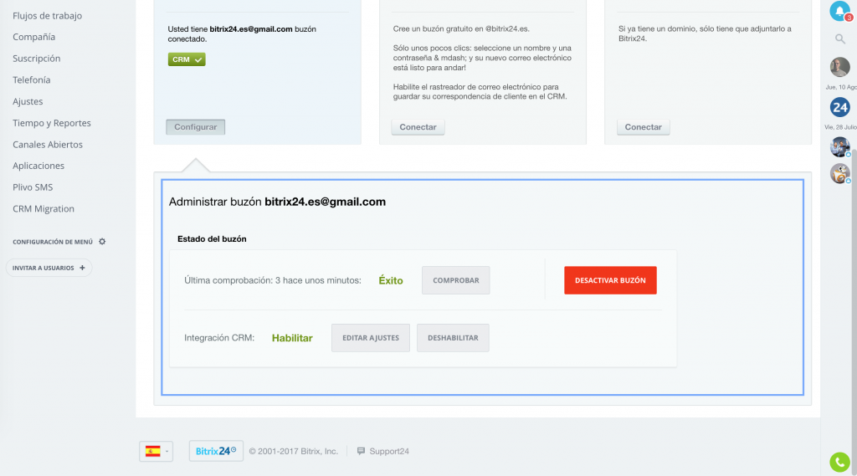857x476 pixels.
Task: Select Ajustes in the left menu
Action: (x=28, y=102)
